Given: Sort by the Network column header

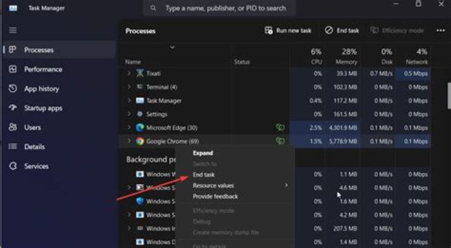Looking at the screenshot, I should point(417,62).
